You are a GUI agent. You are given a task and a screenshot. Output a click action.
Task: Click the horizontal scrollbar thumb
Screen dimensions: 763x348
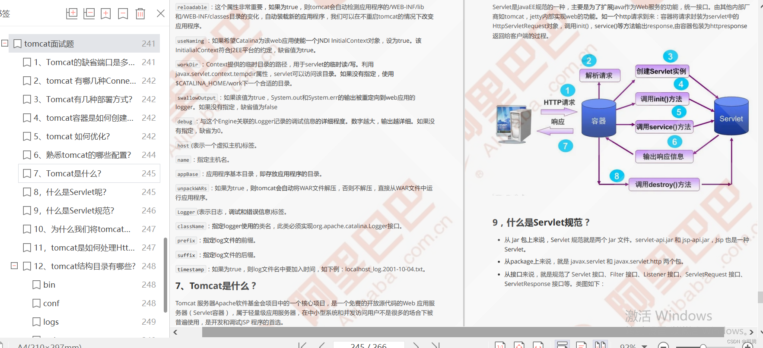point(463,332)
